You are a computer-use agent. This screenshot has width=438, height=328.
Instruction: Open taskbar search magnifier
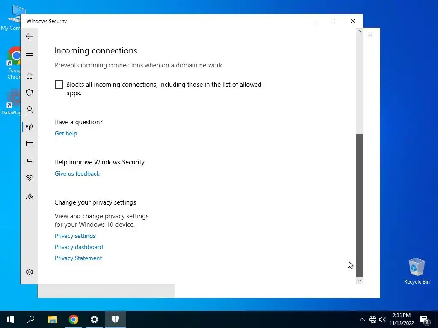[31, 319]
